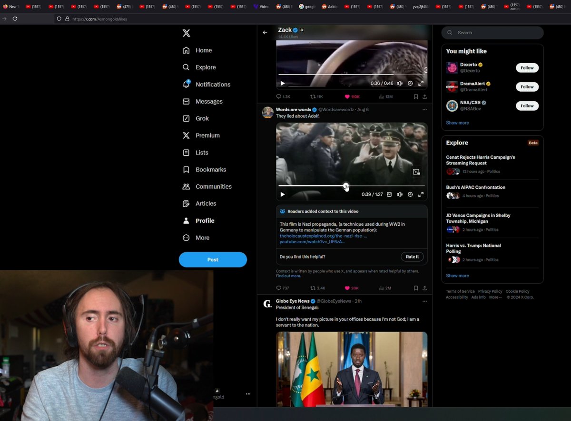Open Words are words profile avatar
This screenshot has height=421, width=571.
[267, 113]
